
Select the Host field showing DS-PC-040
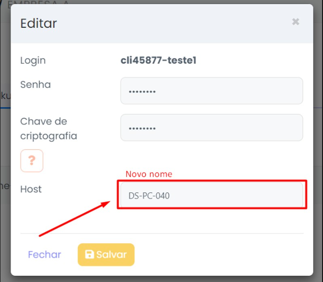pos(211,195)
